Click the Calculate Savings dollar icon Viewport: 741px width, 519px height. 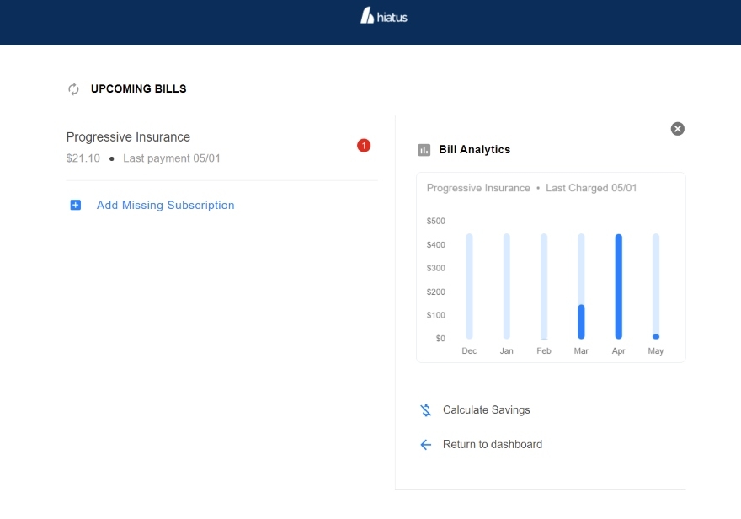point(426,409)
